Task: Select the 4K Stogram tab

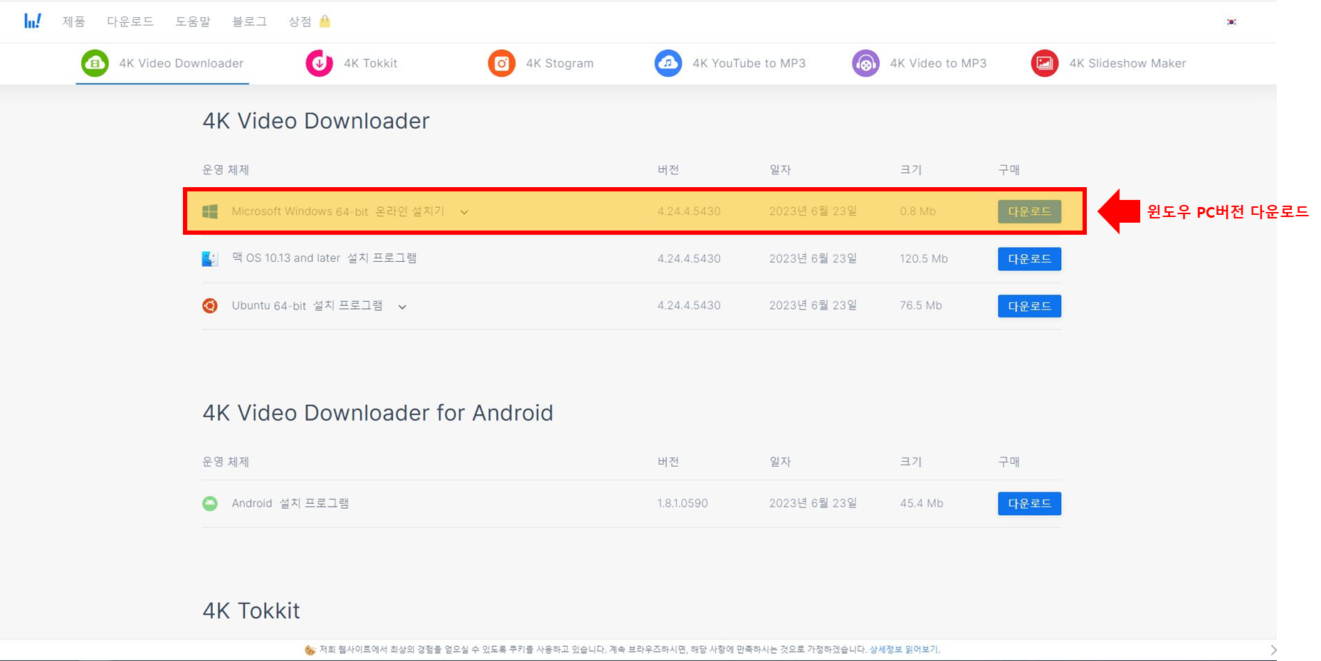Action: pyautogui.click(x=541, y=63)
